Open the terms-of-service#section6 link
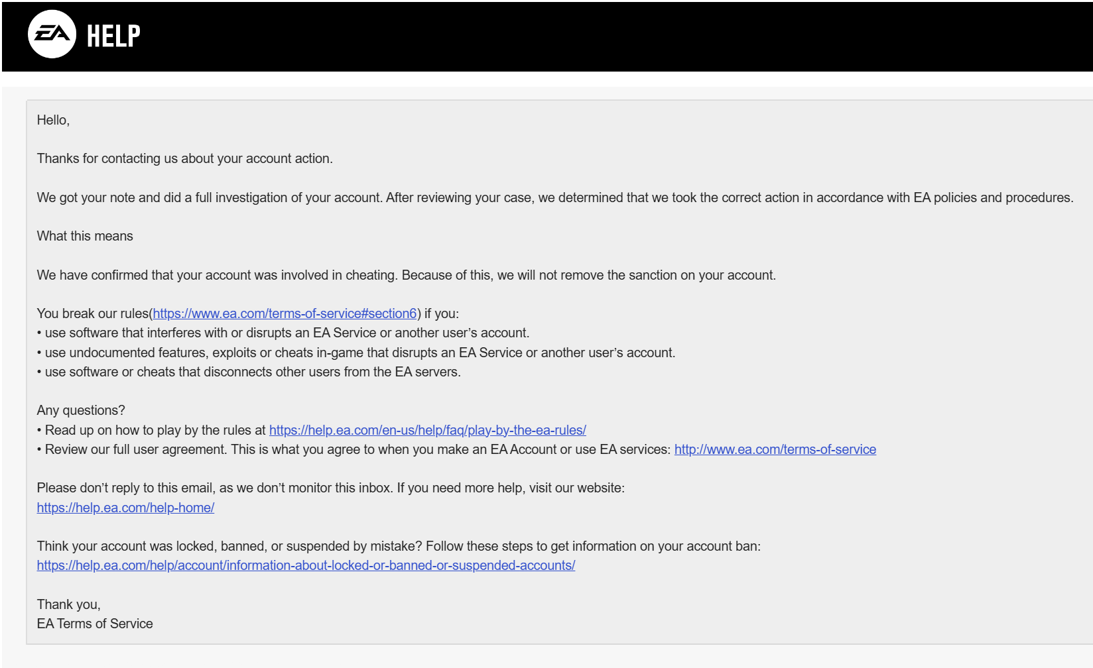 click(285, 313)
